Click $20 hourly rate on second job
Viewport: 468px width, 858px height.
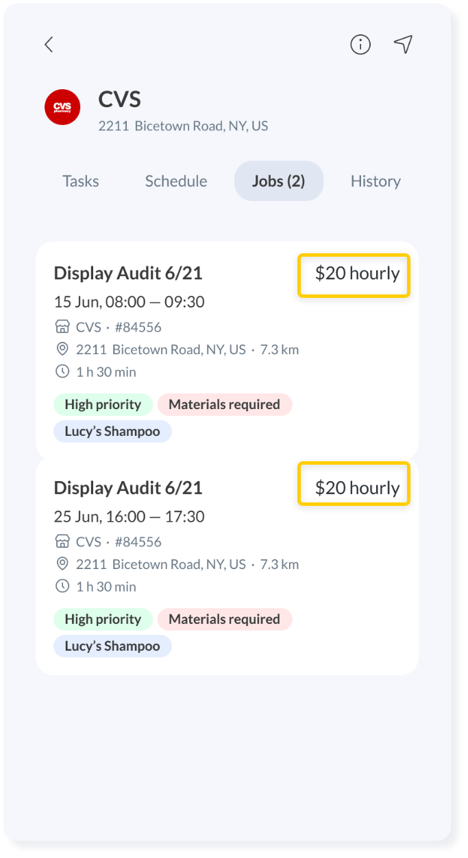(358, 488)
